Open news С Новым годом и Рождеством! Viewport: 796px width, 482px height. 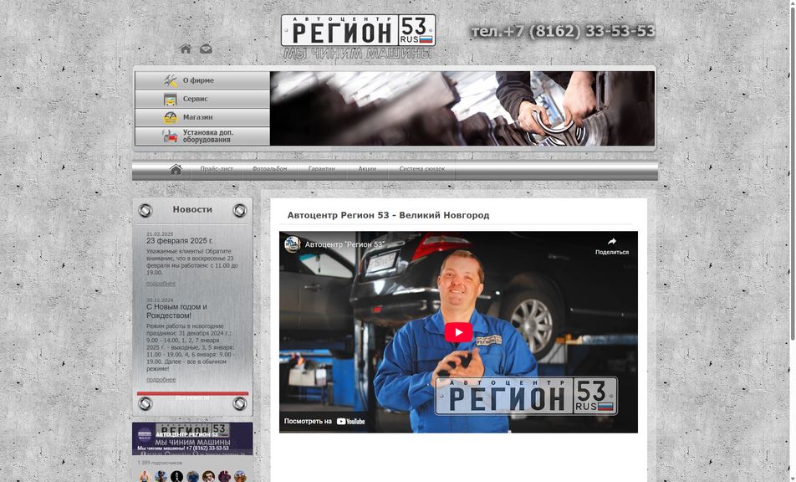point(176,311)
